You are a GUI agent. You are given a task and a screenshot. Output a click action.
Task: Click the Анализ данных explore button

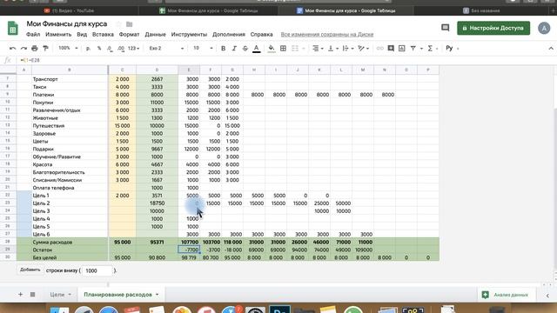[x=505, y=295]
